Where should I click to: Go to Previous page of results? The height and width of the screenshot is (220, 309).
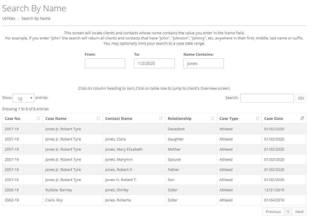coord(273,212)
